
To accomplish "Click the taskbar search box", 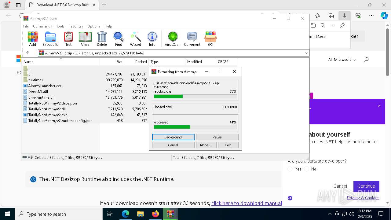I will click(59, 214).
